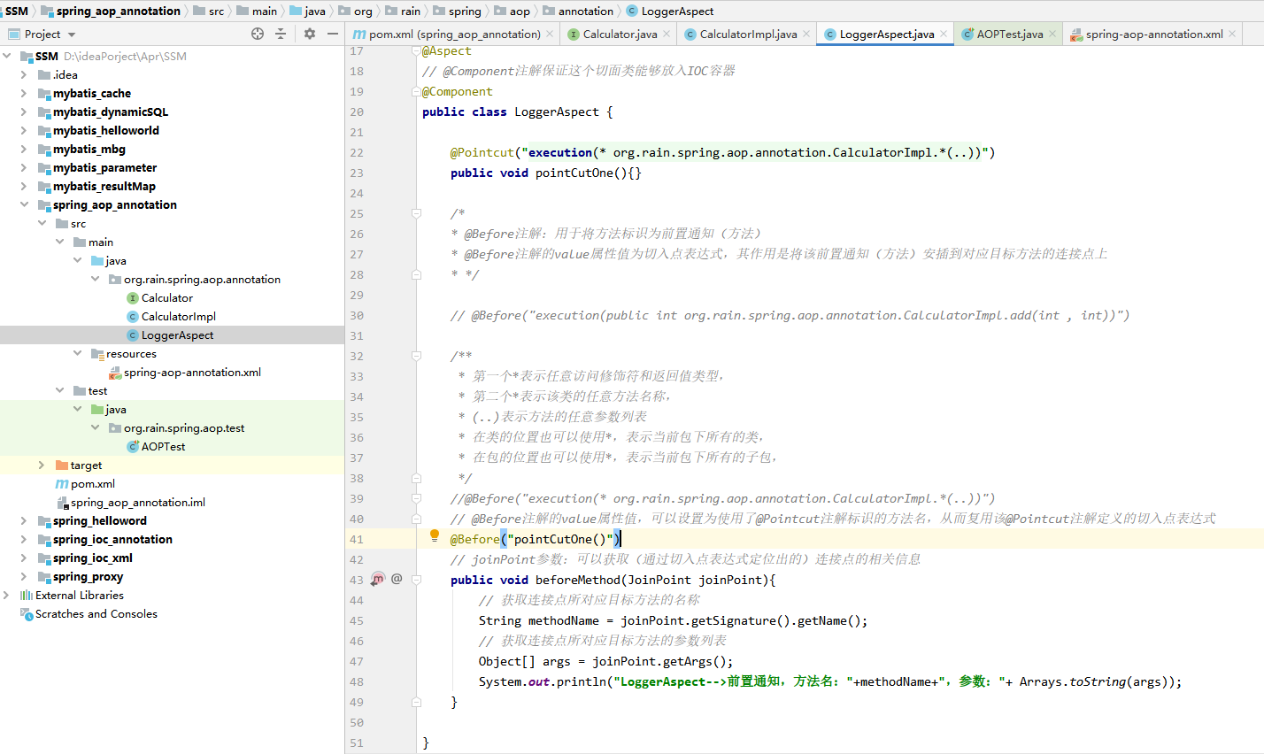The image size is (1264, 754).
Task: Collapse the src folder
Action: pyautogui.click(x=42, y=223)
